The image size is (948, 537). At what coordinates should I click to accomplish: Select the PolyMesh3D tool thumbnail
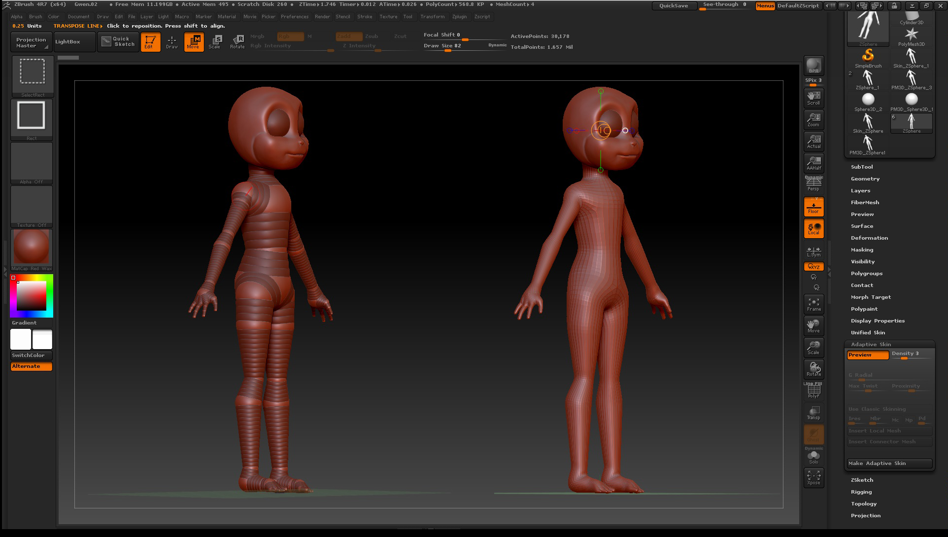point(911,36)
